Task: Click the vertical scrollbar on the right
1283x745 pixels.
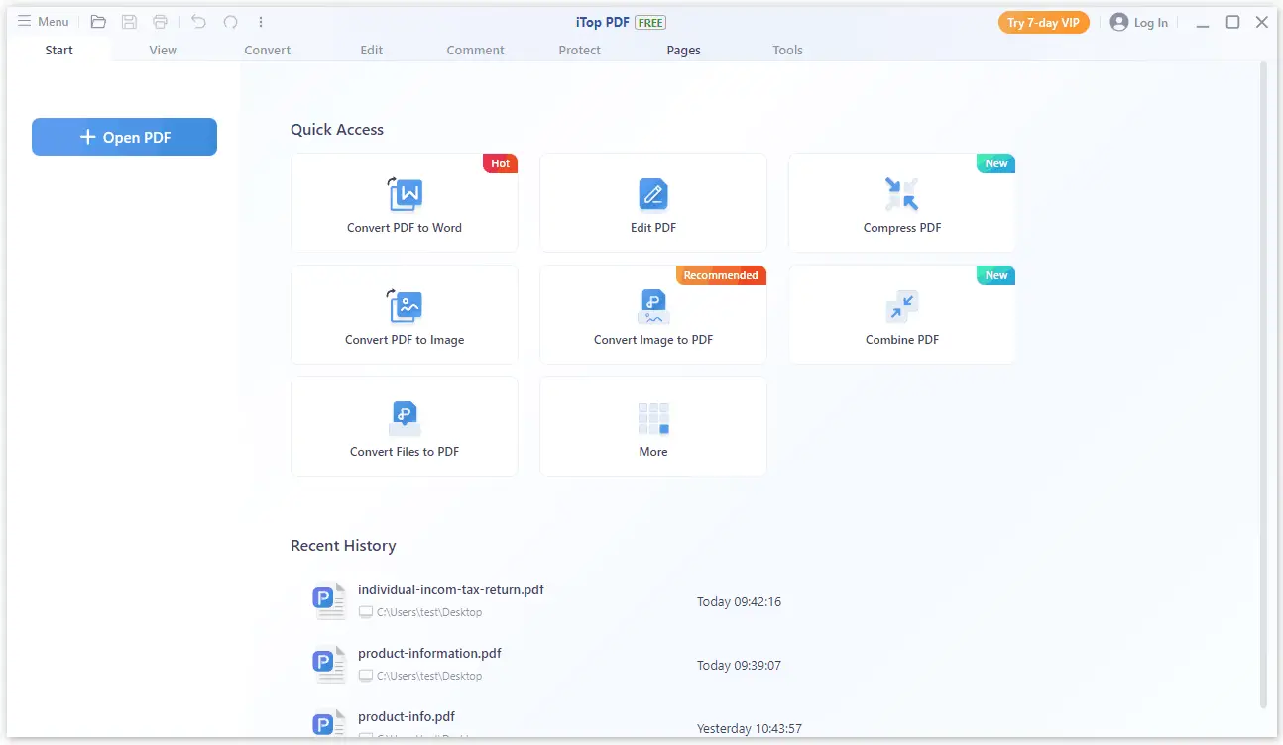Action: (x=1263, y=384)
